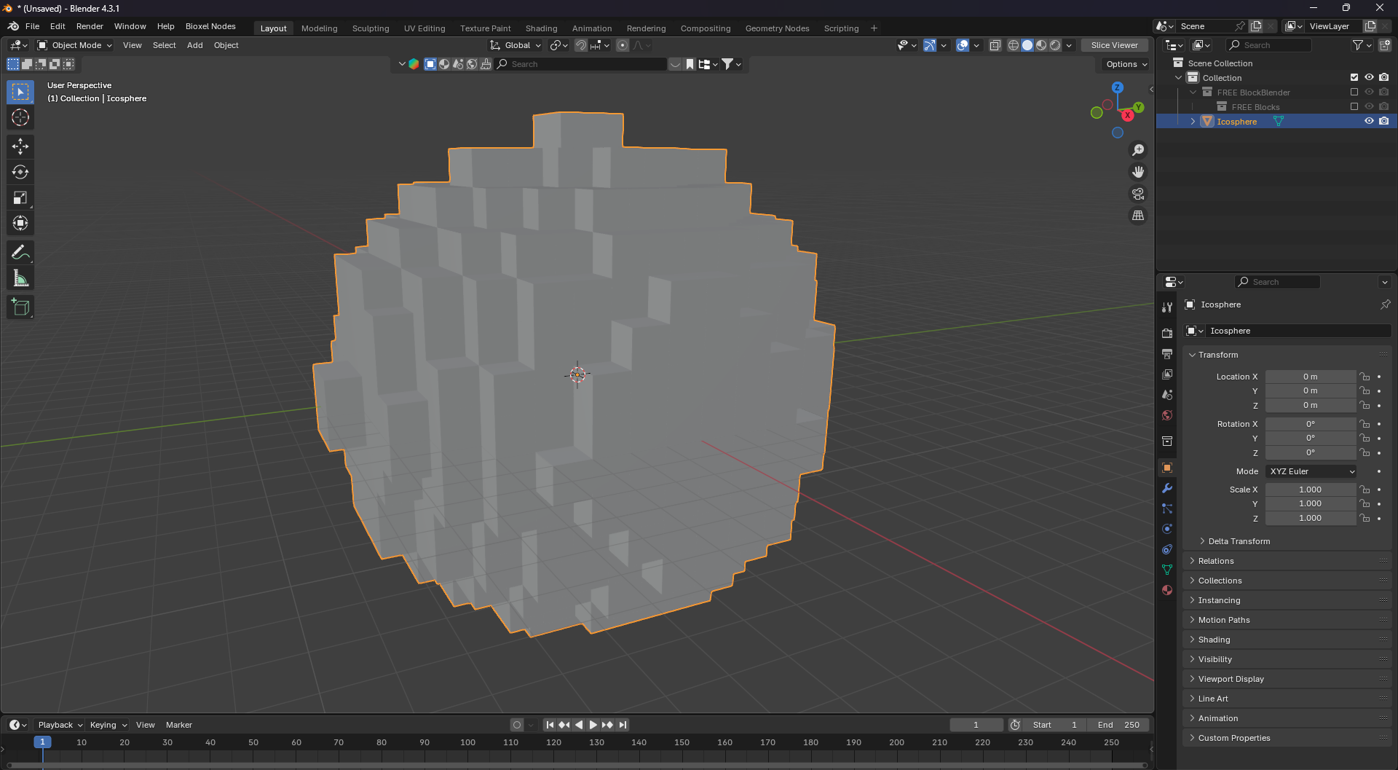1398x770 pixels.
Task: Open the Physics properties tab
Action: pyautogui.click(x=1167, y=529)
